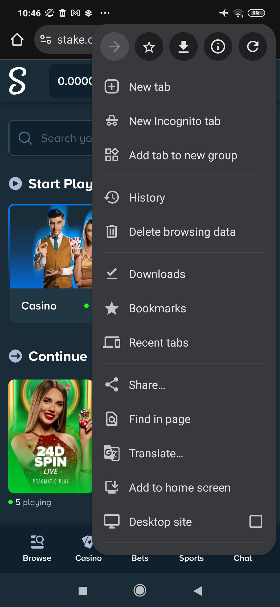Viewport: 280px width, 607px height.
Task: Switch to the Sports tab
Action: point(191,558)
